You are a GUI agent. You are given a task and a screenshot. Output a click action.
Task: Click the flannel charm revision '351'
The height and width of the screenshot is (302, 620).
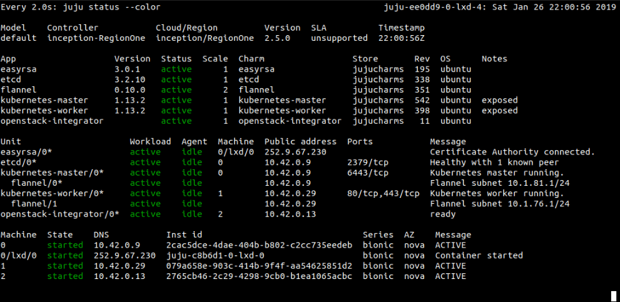point(422,90)
